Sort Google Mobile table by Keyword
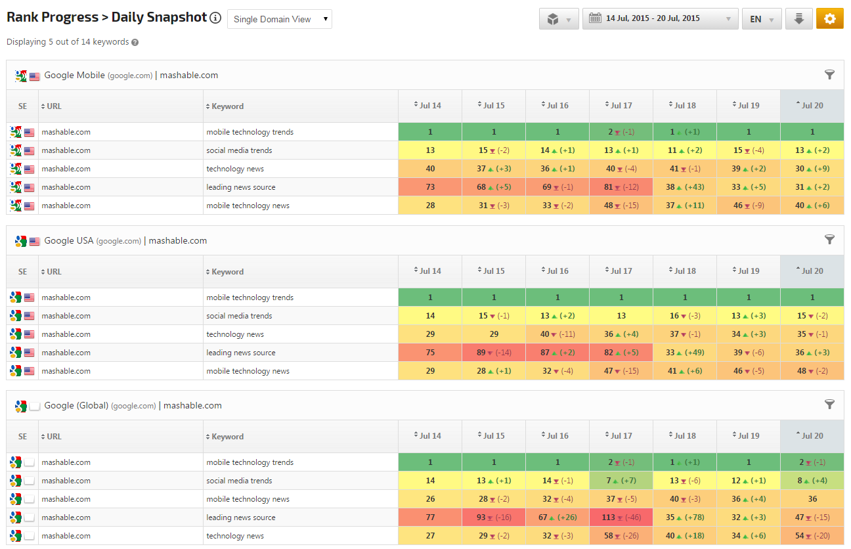This screenshot has height=549, width=851. 227,106
